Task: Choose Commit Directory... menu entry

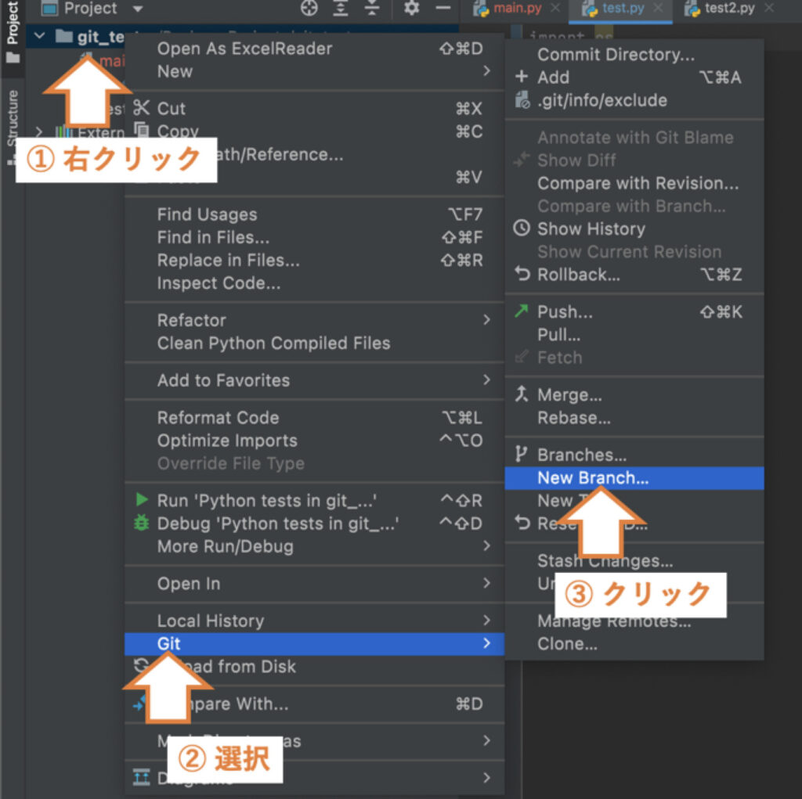Action: [616, 55]
